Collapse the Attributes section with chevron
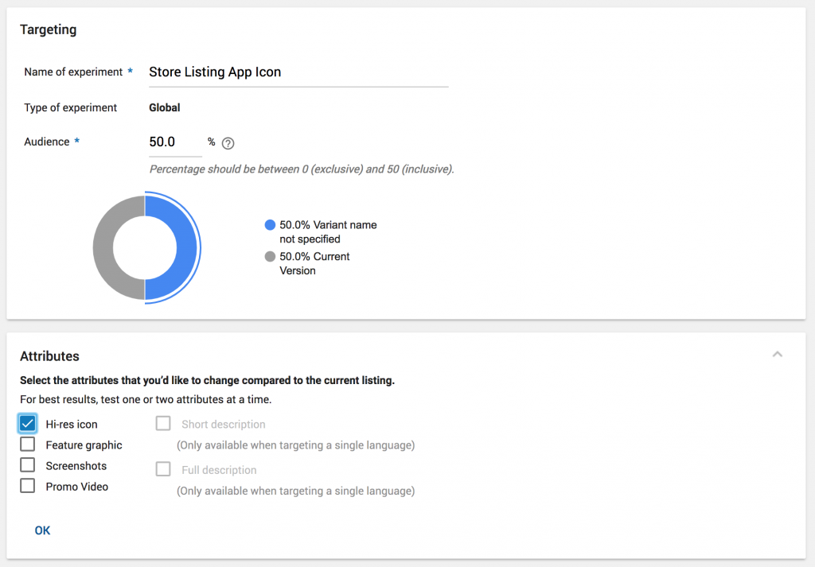This screenshot has width=815, height=567. (x=778, y=355)
